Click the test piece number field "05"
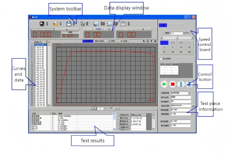226x154 pixels. [181, 101]
